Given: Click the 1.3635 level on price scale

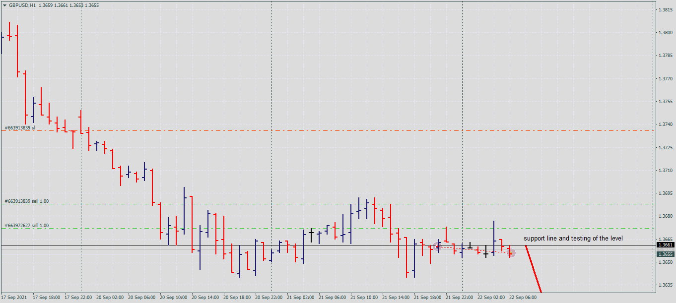Looking at the screenshot, I should pyautogui.click(x=665, y=285).
